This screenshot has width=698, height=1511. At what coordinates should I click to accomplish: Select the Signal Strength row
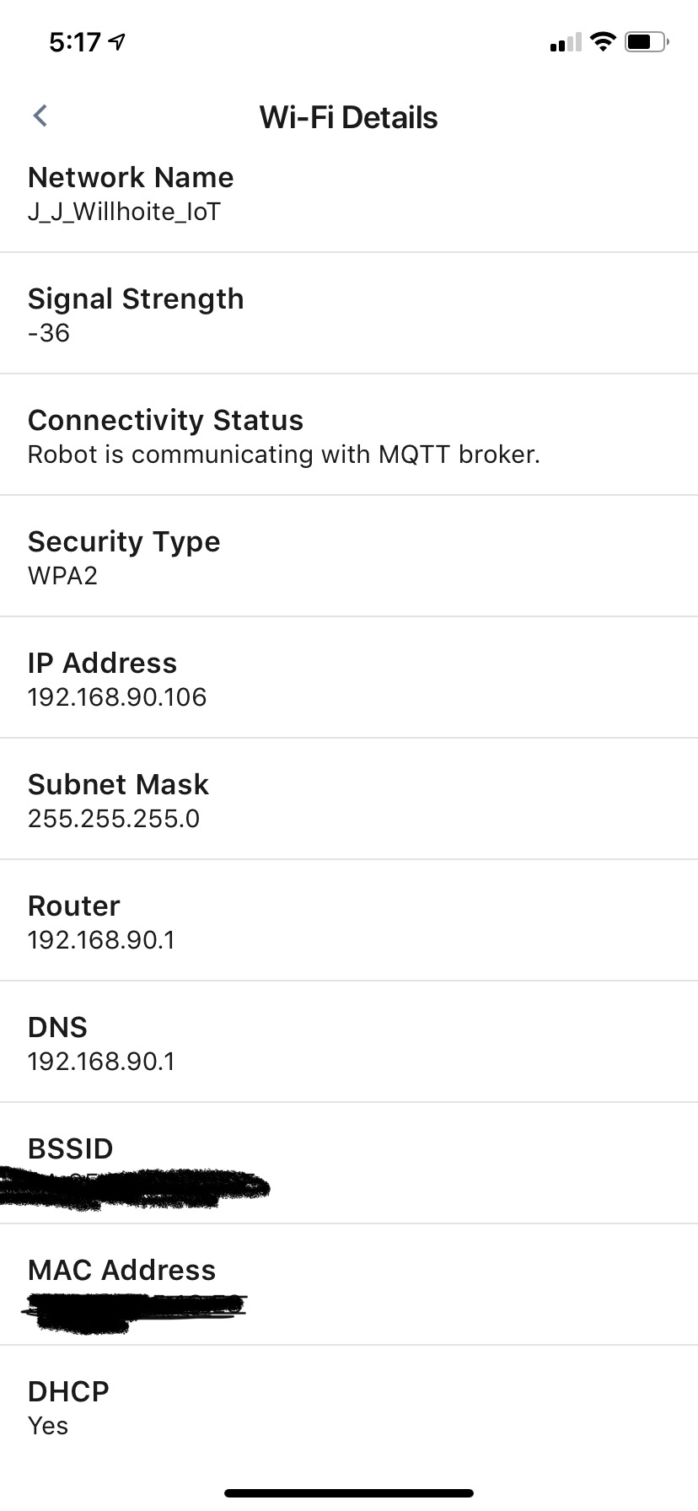[349, 315]
